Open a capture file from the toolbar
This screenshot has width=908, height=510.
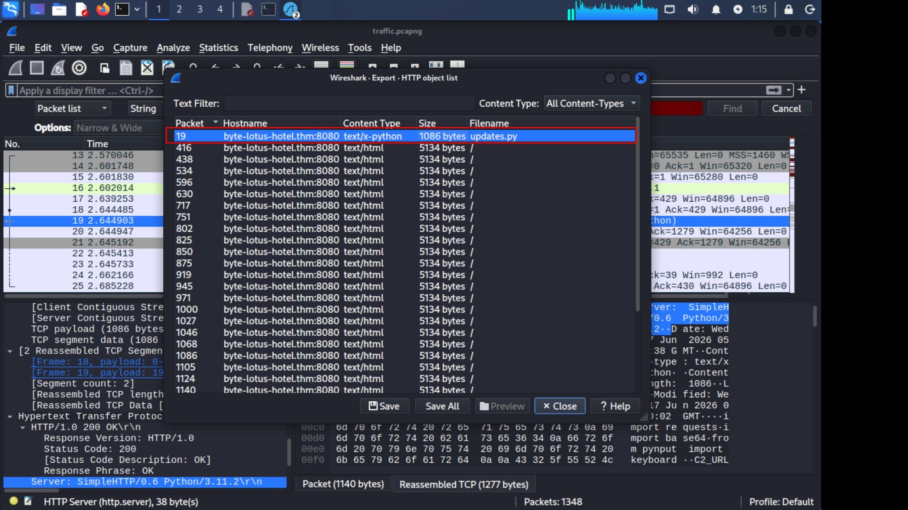105,68
